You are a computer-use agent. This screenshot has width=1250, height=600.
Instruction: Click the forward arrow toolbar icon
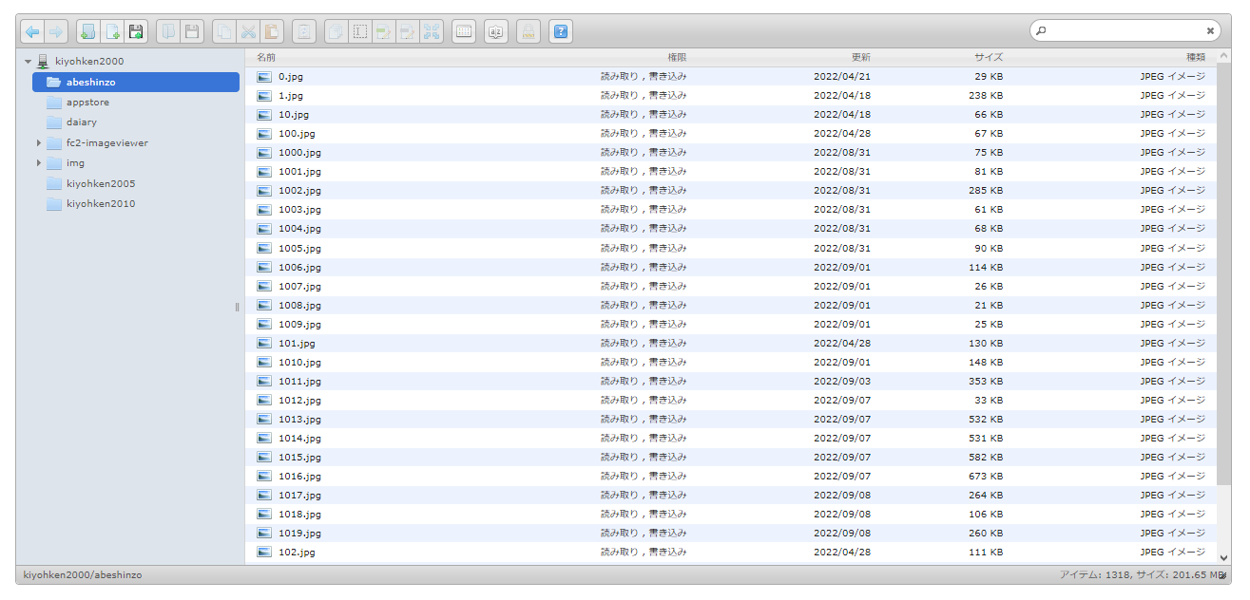click(55, 31)
